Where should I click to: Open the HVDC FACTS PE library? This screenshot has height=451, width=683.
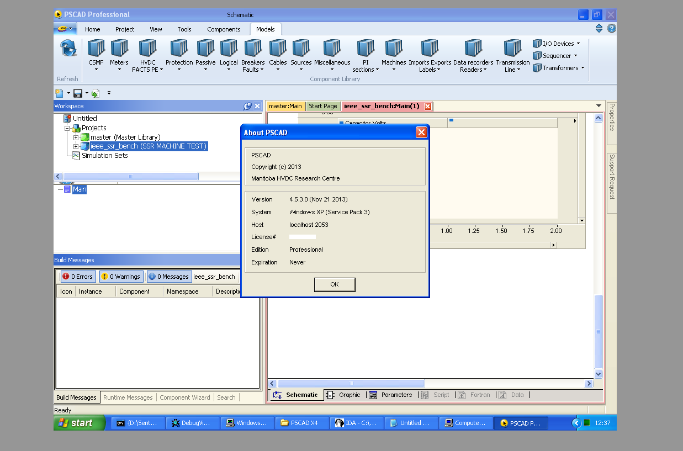[147, 55]
